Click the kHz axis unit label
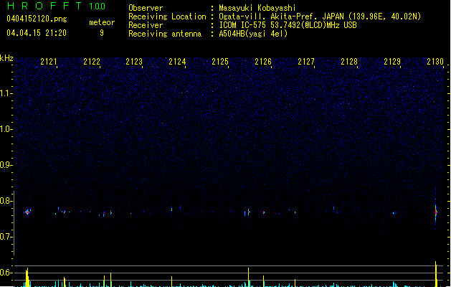 click(x=6, y=58)
